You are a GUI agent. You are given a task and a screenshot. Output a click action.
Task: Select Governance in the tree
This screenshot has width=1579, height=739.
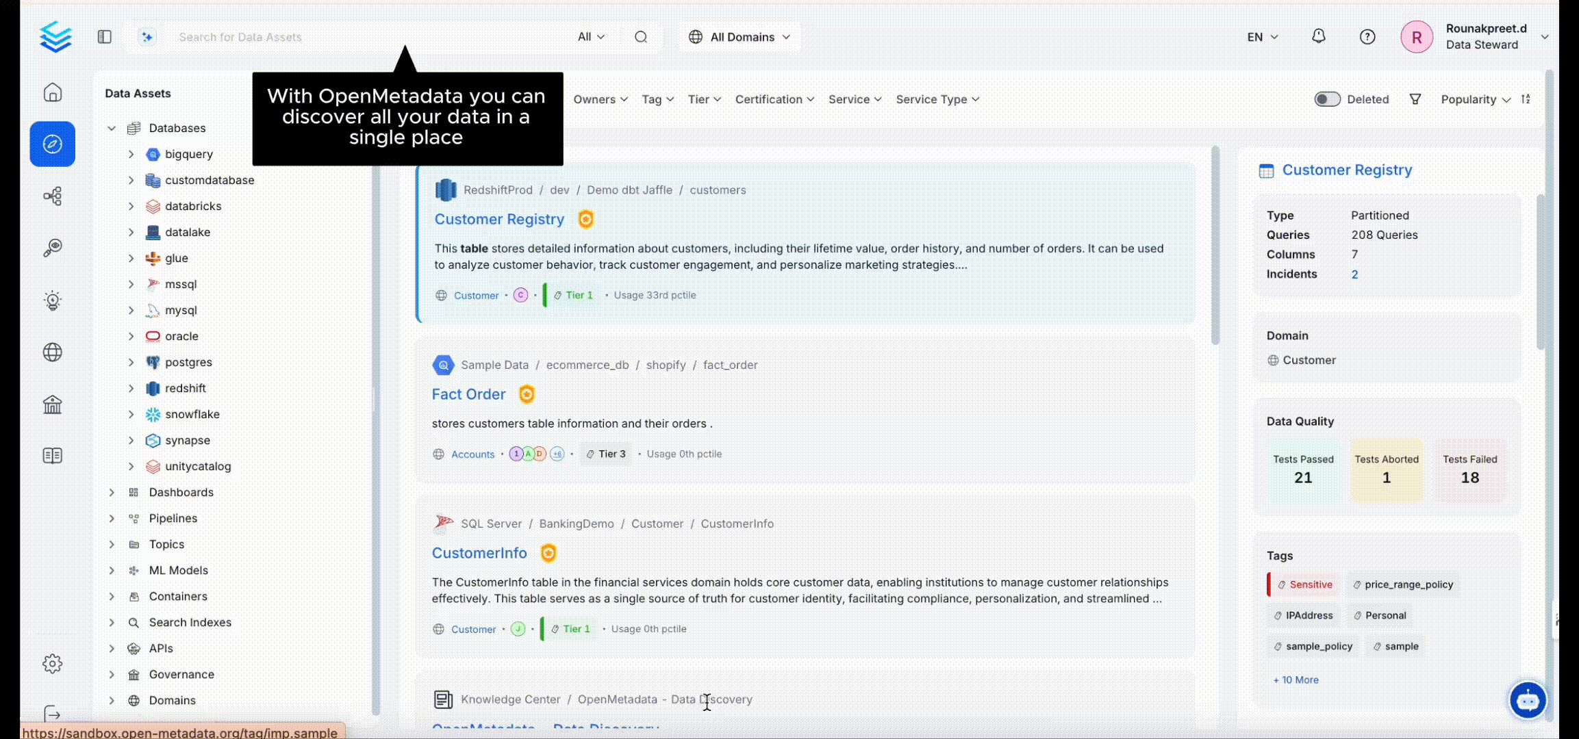coord(181,674)
